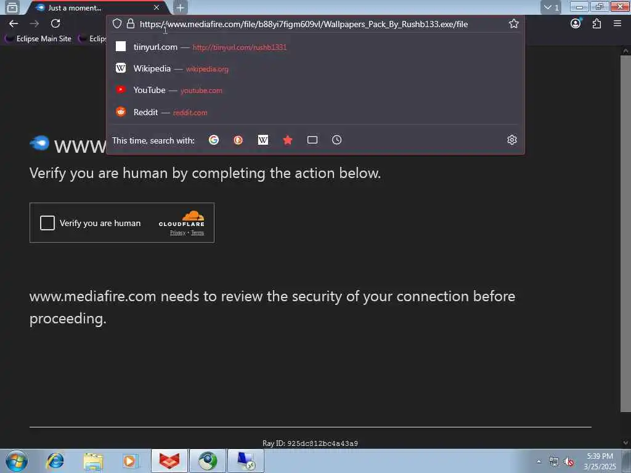The image size is (631, 473).
Task: Open the Windows Start button
Action: click(x=17, y=461)
